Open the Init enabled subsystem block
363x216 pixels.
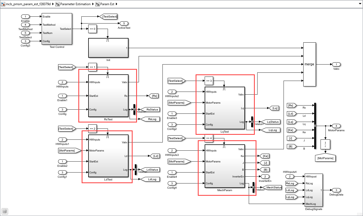[x=108, y=48]
